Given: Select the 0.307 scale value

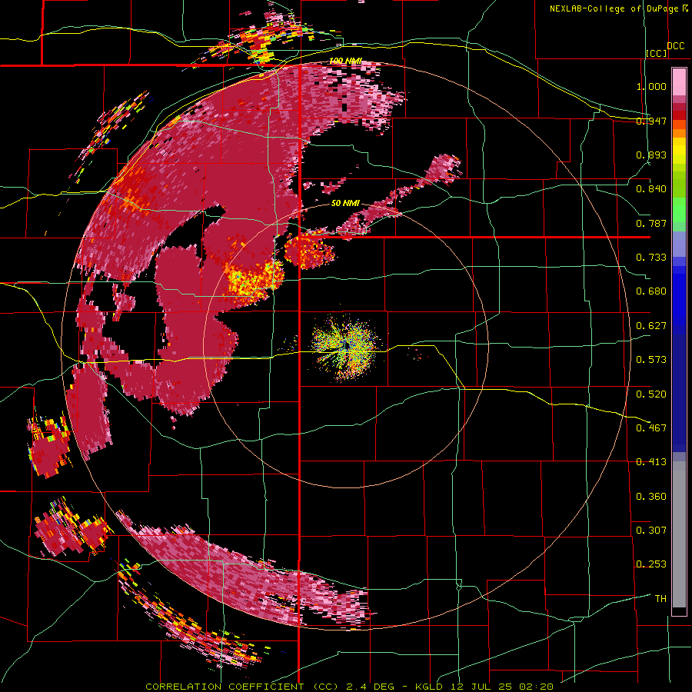Looking at the screenshot, I should point(651,531).
